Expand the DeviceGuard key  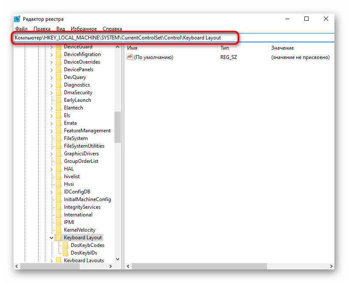tap(51, 47)
